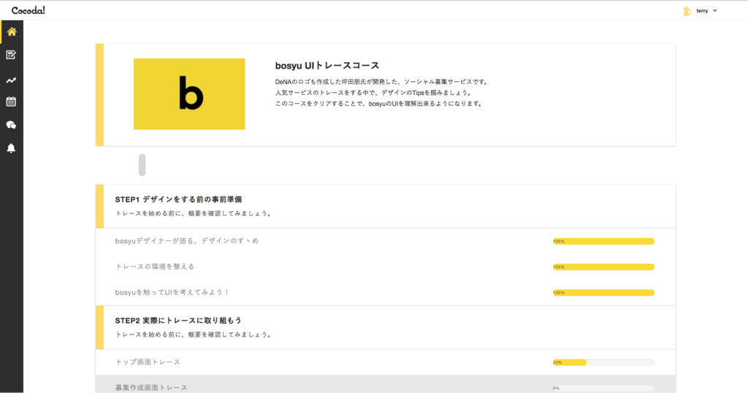This screenshot has height=393, width=748.
Task: Click the terry user avatar icon
Action: click(x=687, y=11)
